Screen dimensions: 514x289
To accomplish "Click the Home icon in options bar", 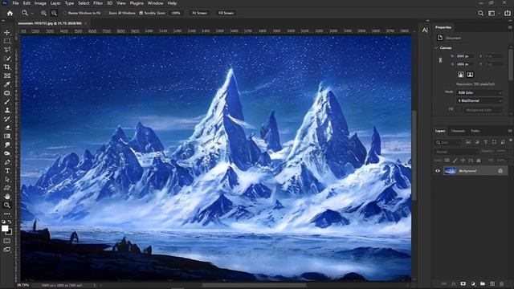I will (x=10, y=13).
